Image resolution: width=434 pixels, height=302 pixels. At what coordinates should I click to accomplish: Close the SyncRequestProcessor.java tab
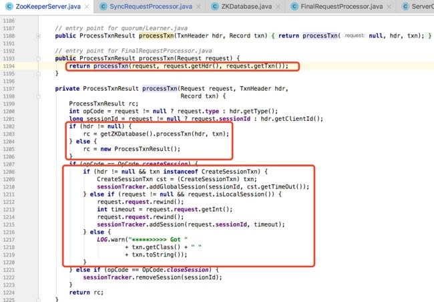tap(198, 7)
